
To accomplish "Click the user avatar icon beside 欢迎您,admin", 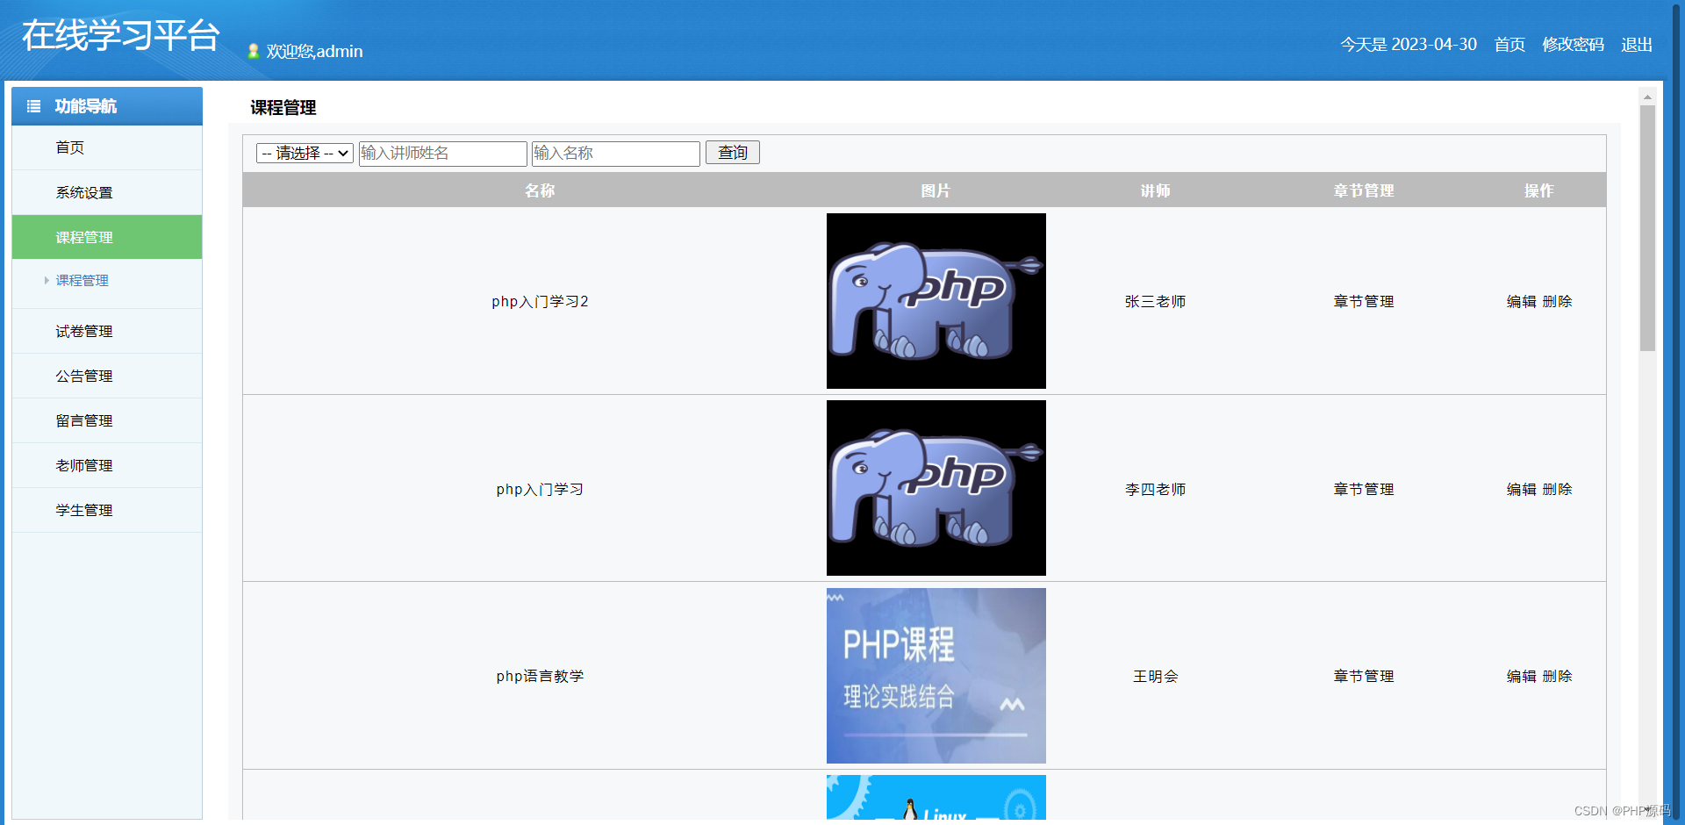I will pos(253,51).
